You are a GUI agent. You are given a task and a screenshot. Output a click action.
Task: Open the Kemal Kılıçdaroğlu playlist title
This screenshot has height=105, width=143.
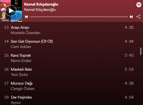point(41,4)
